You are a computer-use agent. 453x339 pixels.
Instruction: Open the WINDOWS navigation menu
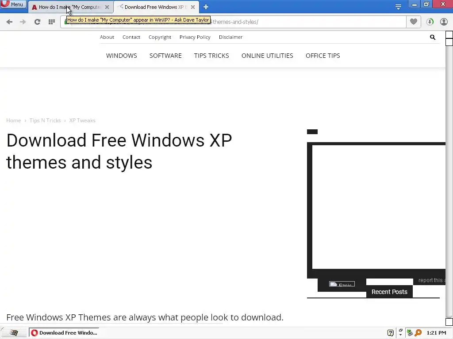click(122, 56)
